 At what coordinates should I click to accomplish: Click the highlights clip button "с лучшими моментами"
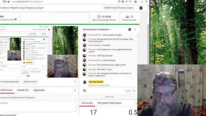pyautogui.click(x=10, y=82)
